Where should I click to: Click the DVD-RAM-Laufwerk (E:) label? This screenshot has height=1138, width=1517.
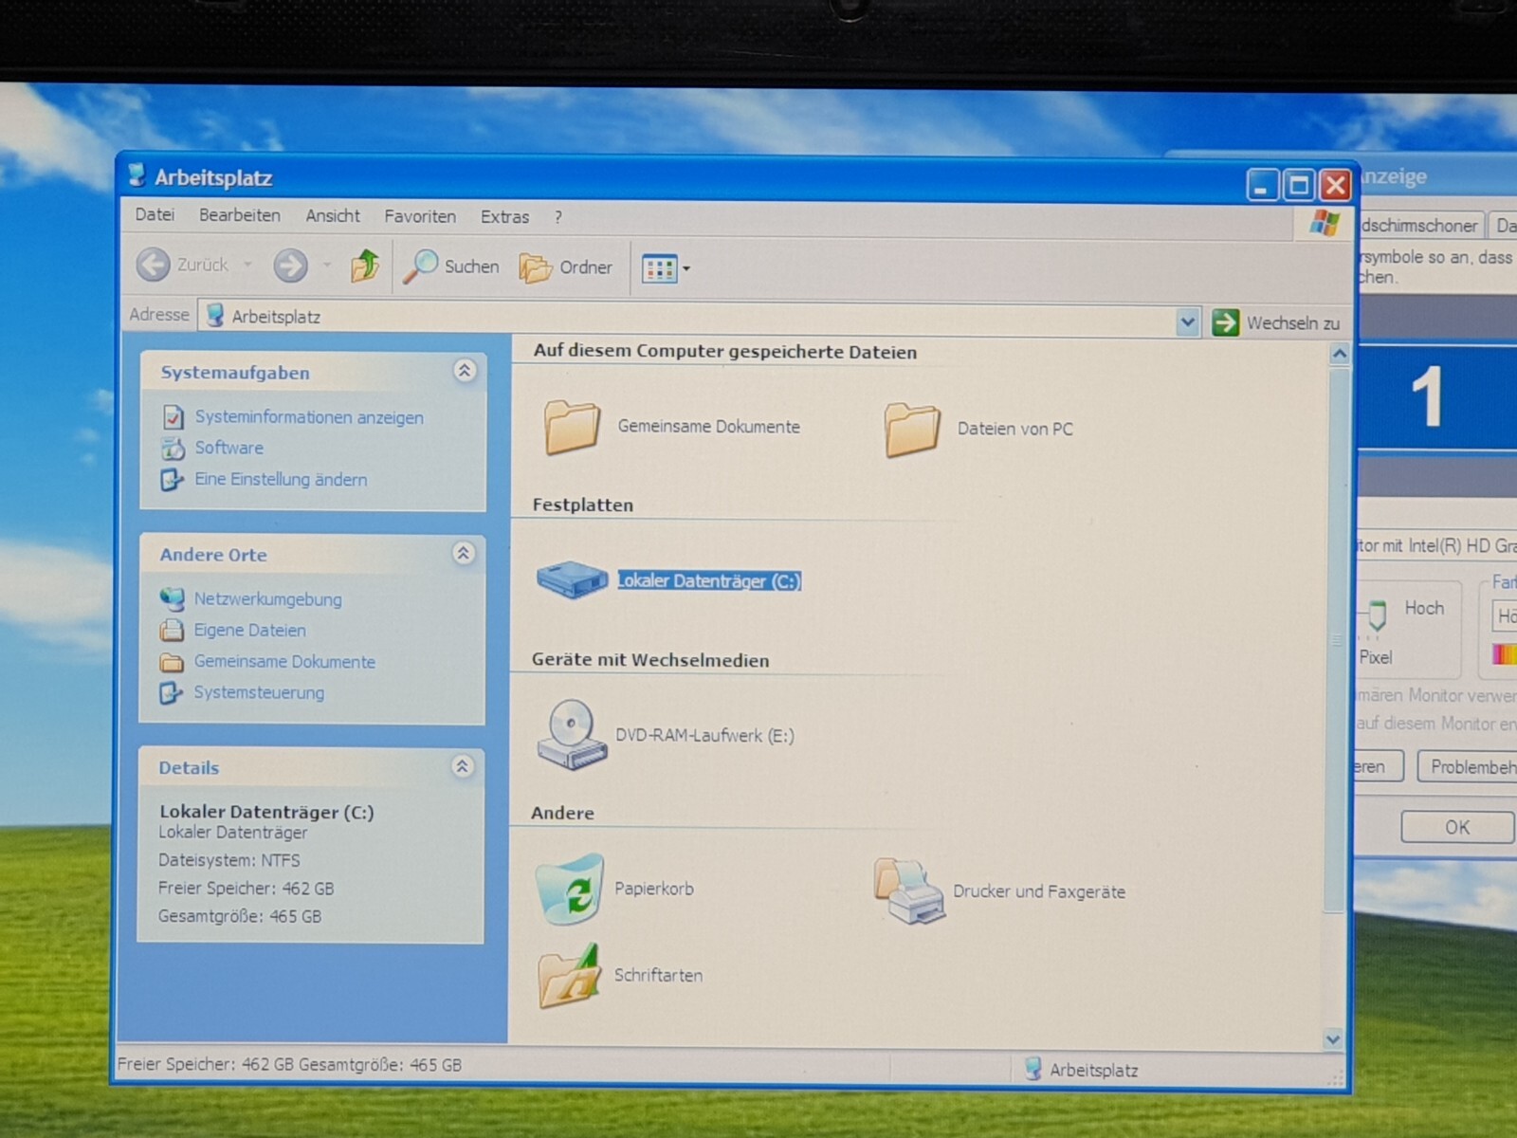coord(704,735)
